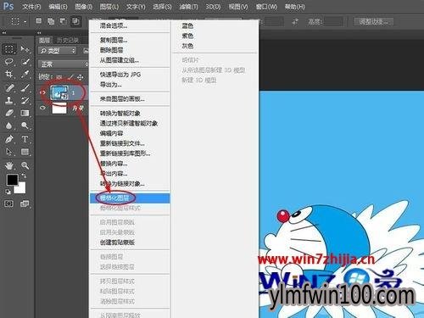Select the Pen tool
424x318 pixels.
tap(9, 139)
